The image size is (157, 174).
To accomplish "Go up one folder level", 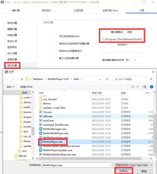I will coord(22,79).
